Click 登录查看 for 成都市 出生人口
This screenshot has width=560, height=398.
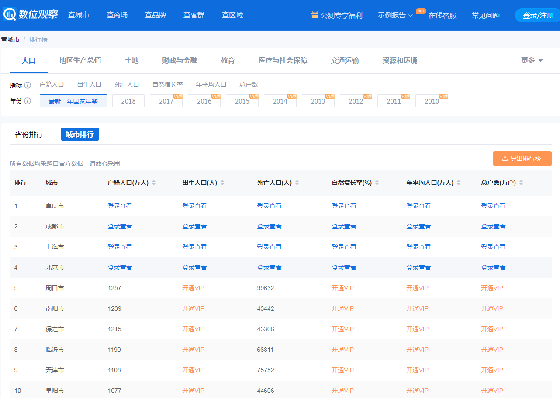[x=195, y=226]
